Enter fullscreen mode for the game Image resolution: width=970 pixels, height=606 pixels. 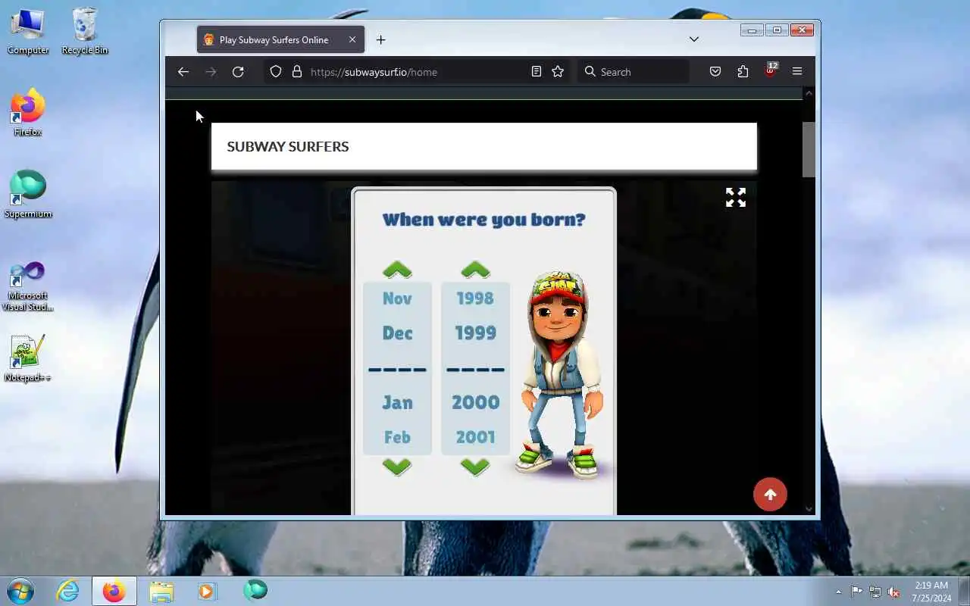point(736,198)
